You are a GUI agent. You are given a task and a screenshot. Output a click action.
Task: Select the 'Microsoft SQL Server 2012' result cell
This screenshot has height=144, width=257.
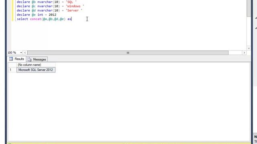(36, 70)
